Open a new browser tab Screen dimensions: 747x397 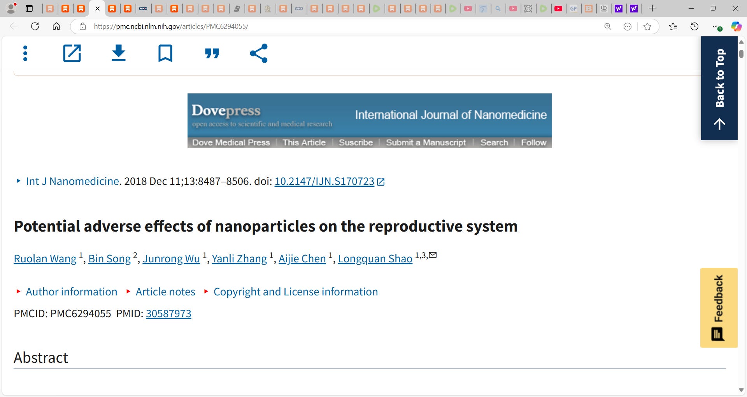[652, 8]
